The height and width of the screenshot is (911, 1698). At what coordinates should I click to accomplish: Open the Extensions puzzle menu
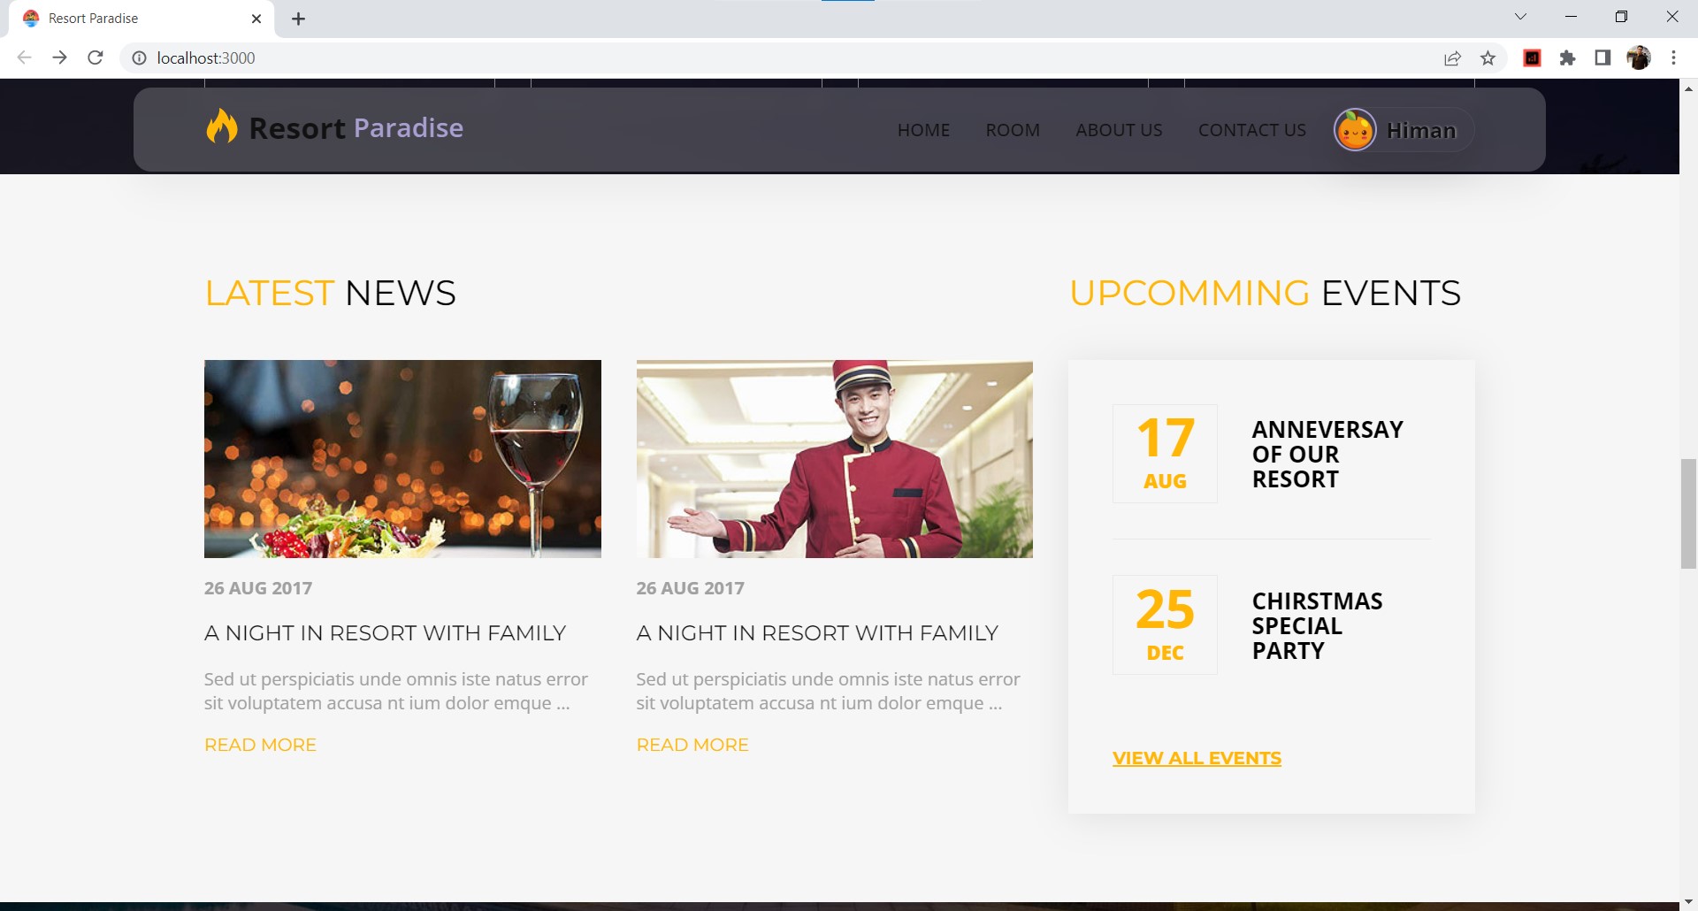coord(1568,57)
